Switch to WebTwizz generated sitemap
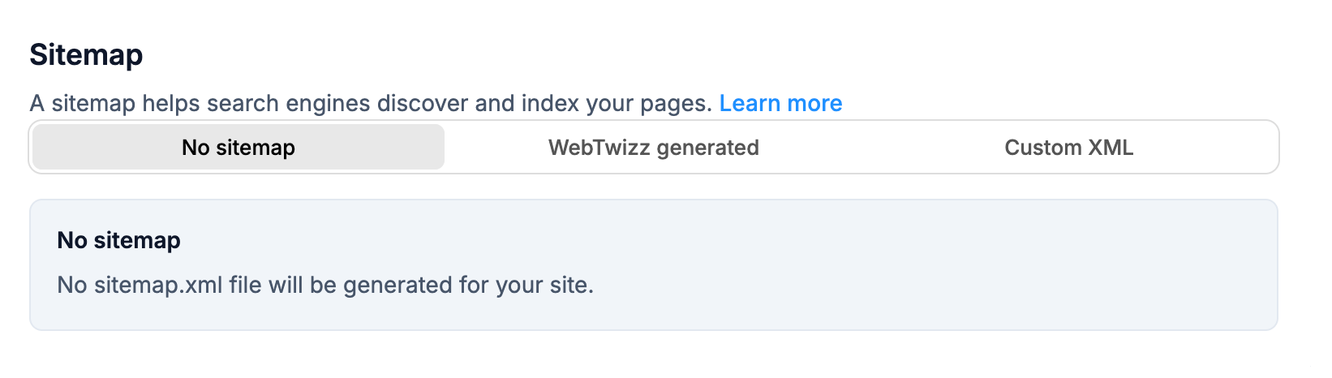Screen dimensions: 1332x378 click(x=653, y=148)
